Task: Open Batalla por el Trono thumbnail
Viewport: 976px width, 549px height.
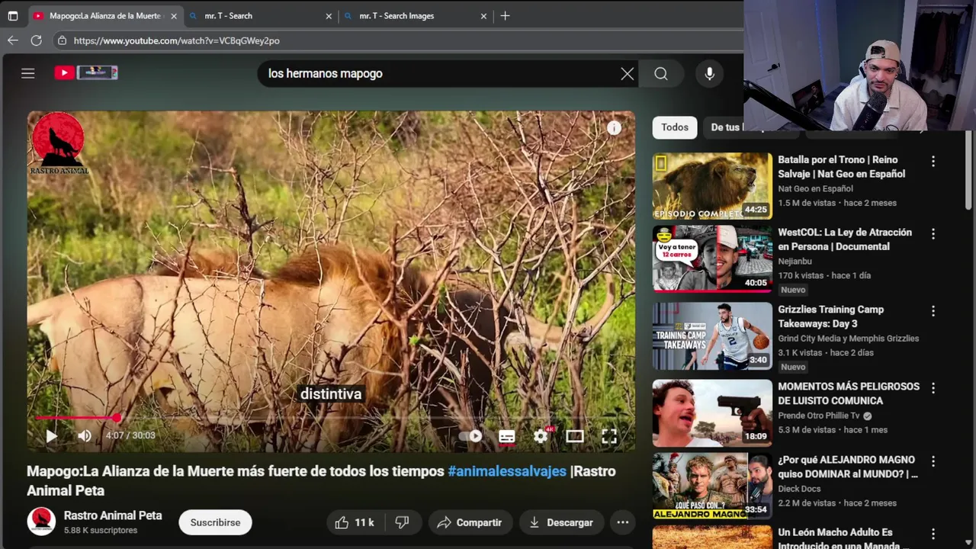Action: 712,186
